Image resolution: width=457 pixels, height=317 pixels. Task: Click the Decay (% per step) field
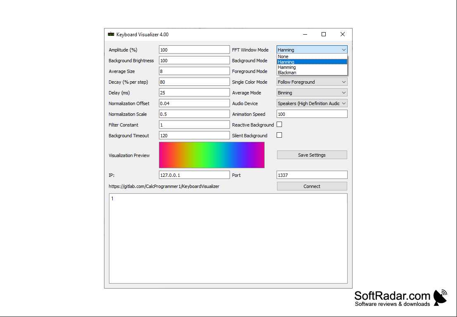[x=194, y=82]
